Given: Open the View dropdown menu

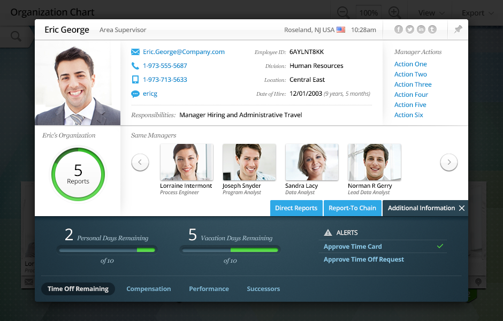Looking at the screenshot, I should click(431, 13).
